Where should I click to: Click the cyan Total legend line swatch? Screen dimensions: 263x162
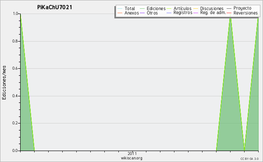click(x=120, y=9)
